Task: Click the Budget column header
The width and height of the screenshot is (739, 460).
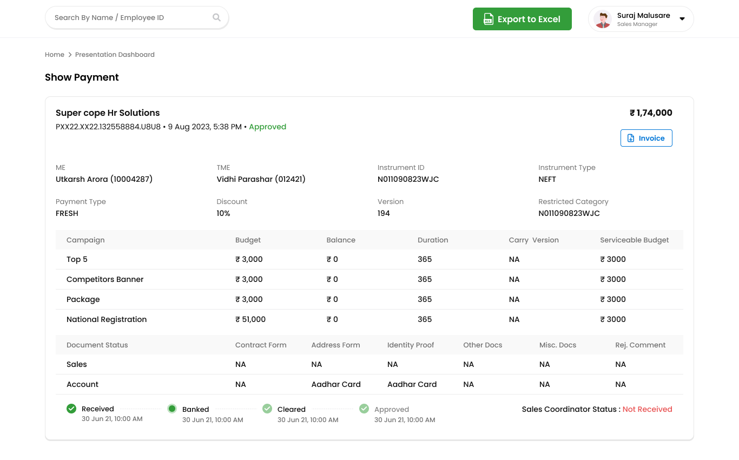Action: 248,240
